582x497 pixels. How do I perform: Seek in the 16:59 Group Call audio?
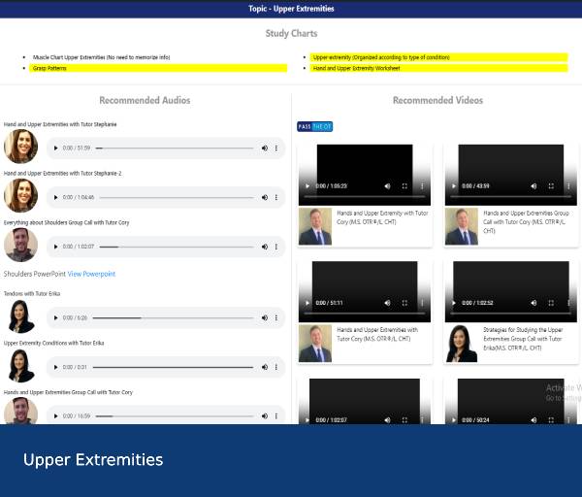click(175, 415)
